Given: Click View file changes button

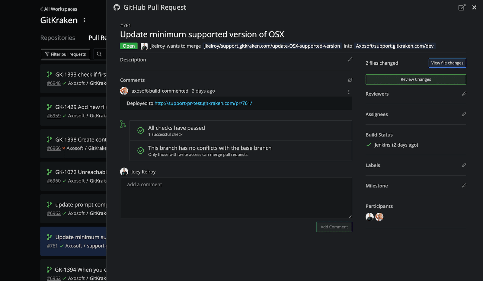Looking at the screenshot, I should pyautogui.click(x=447, y=63).
